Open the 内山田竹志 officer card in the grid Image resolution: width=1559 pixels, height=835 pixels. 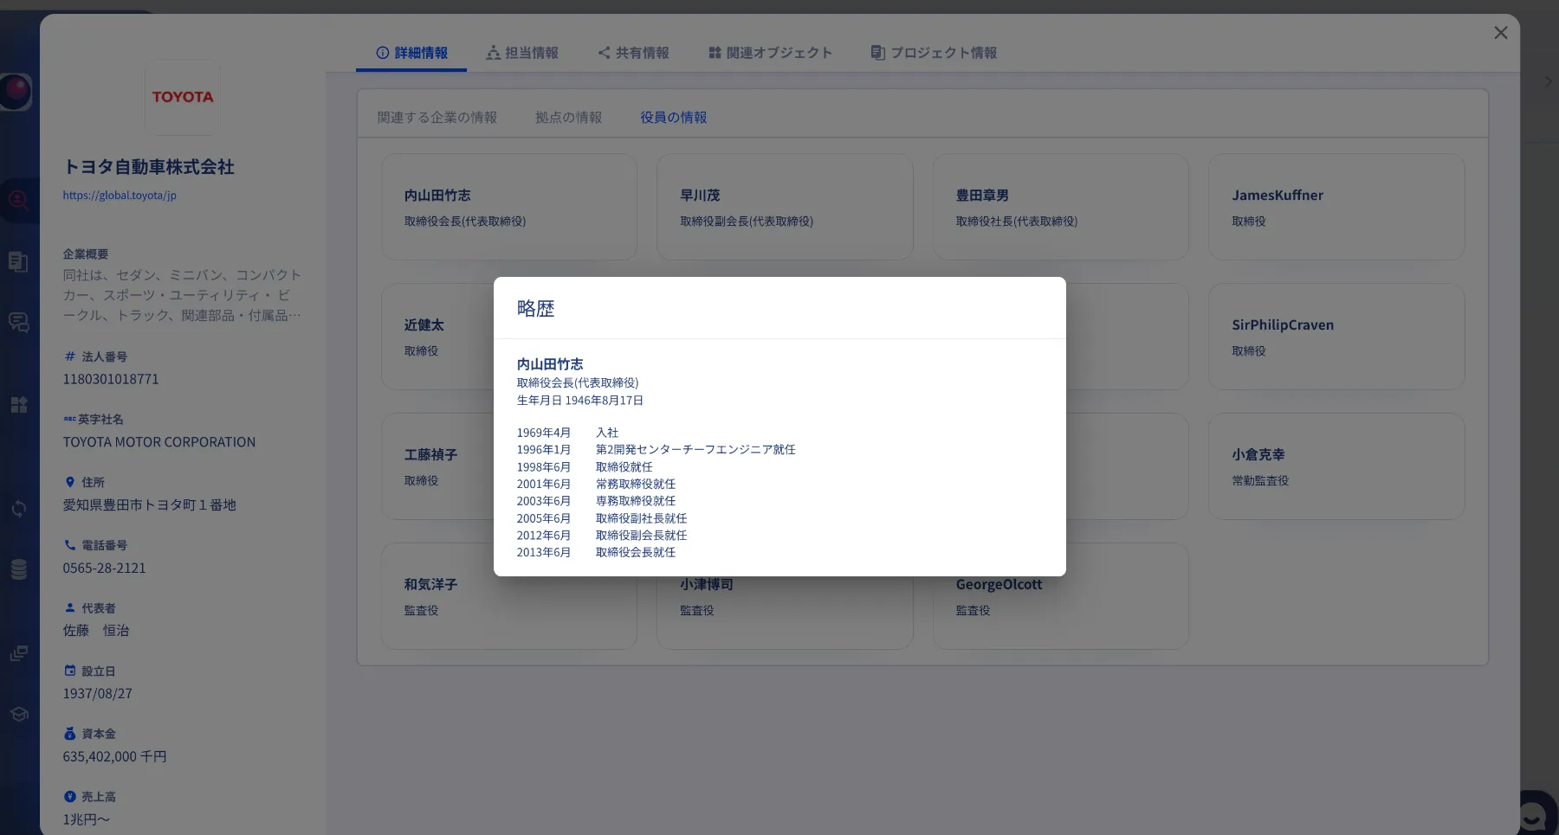coord(509,207)
